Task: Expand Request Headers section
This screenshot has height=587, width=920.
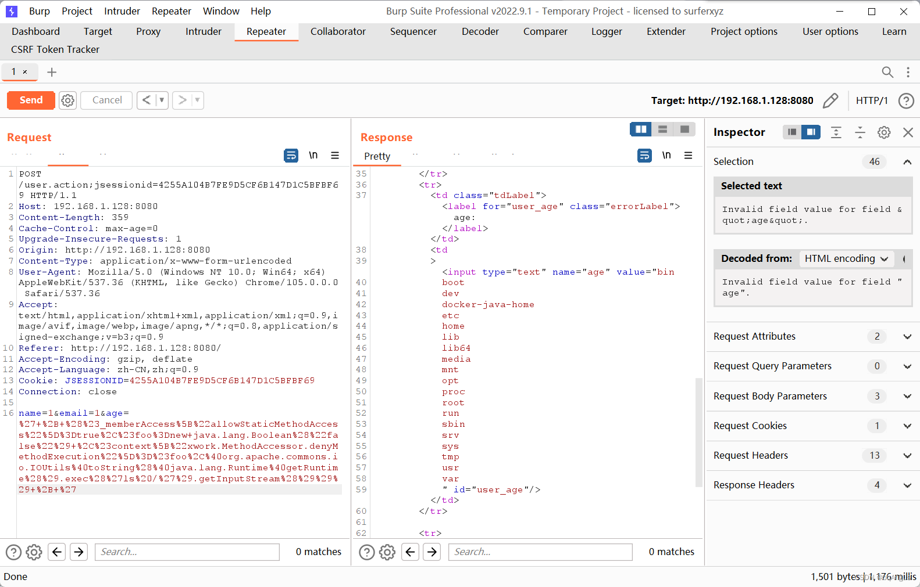Action: tap(907, 456)
